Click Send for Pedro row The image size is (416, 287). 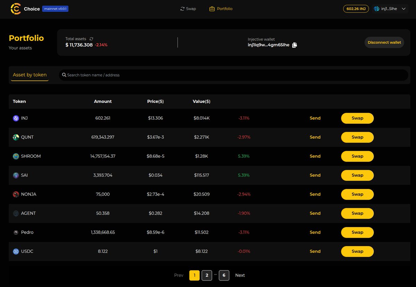tap(315, 233)
